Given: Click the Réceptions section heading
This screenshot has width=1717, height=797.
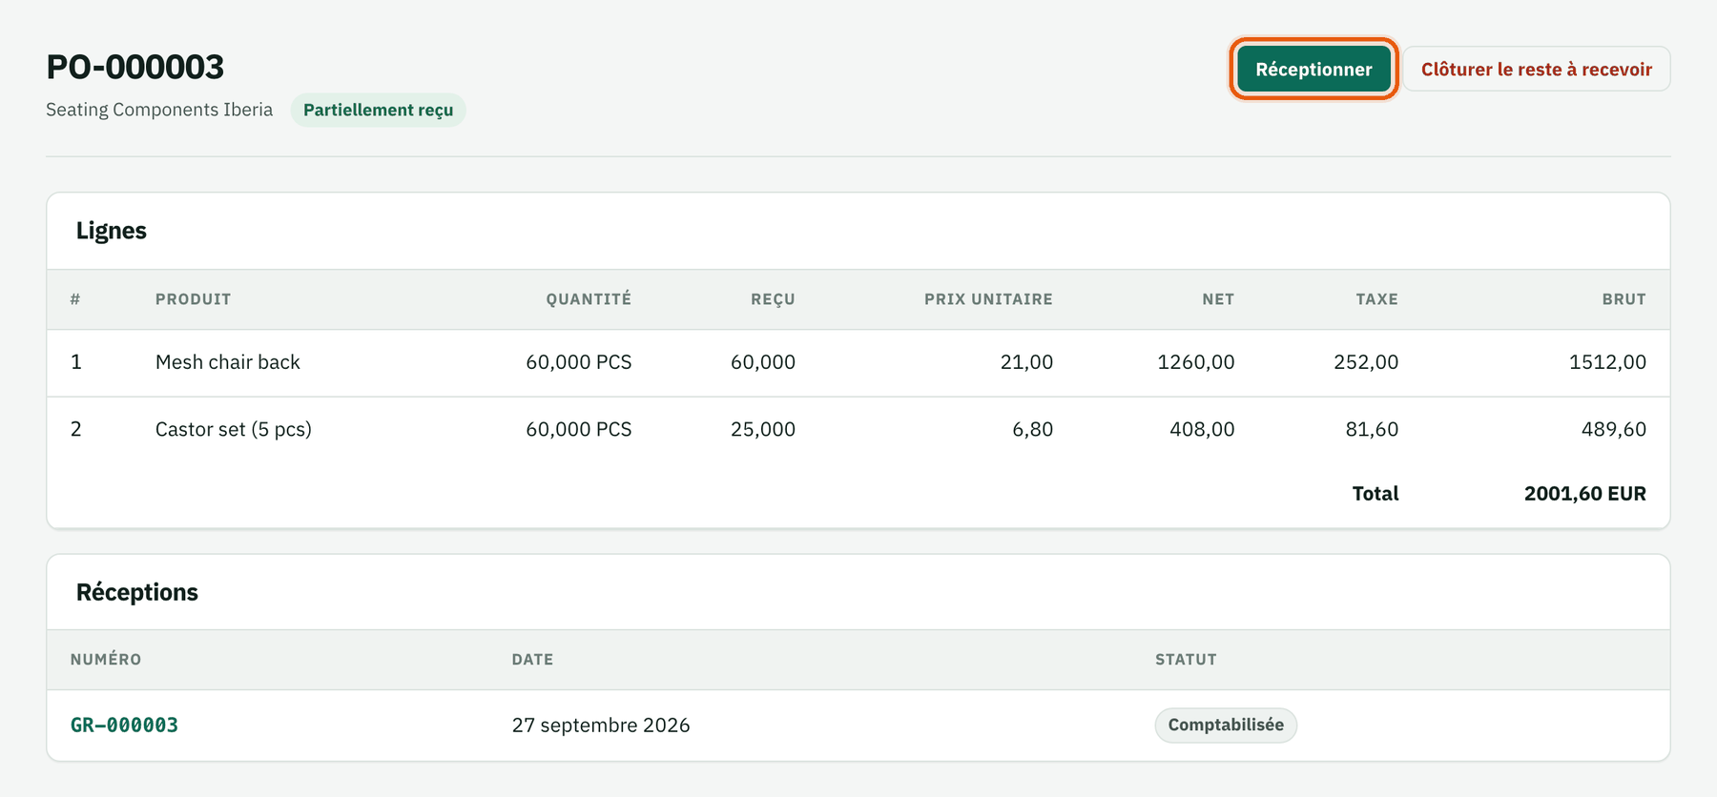Looking at the screenshot, I should [x=137, y=592].
